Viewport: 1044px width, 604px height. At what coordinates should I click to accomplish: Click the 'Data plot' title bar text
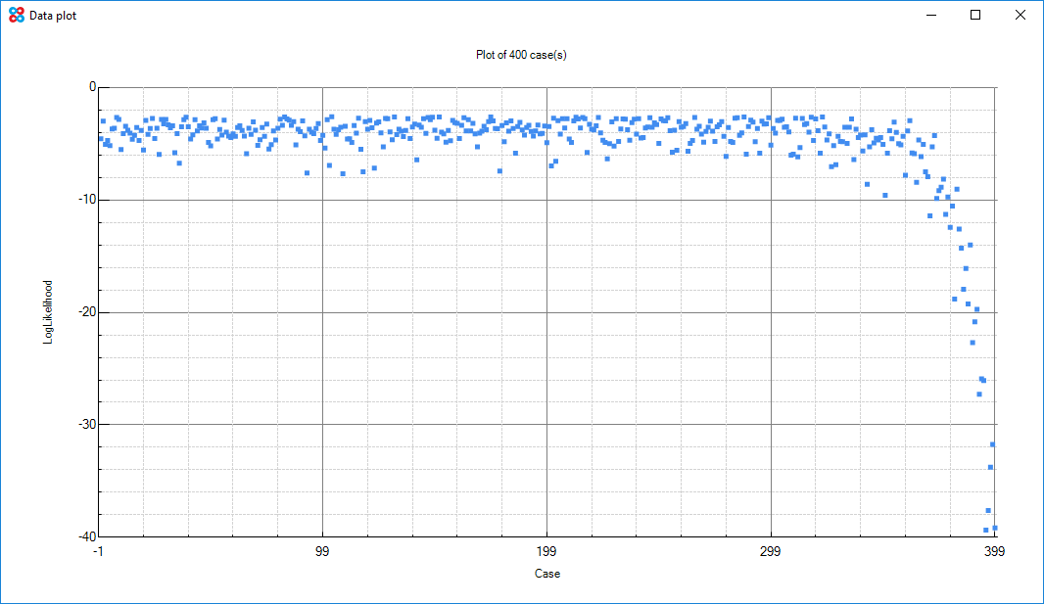coord(52,15)
